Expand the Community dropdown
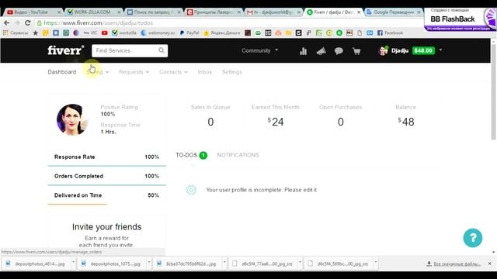Viewport: 497px width, 279px height. (x=260, y=50)
